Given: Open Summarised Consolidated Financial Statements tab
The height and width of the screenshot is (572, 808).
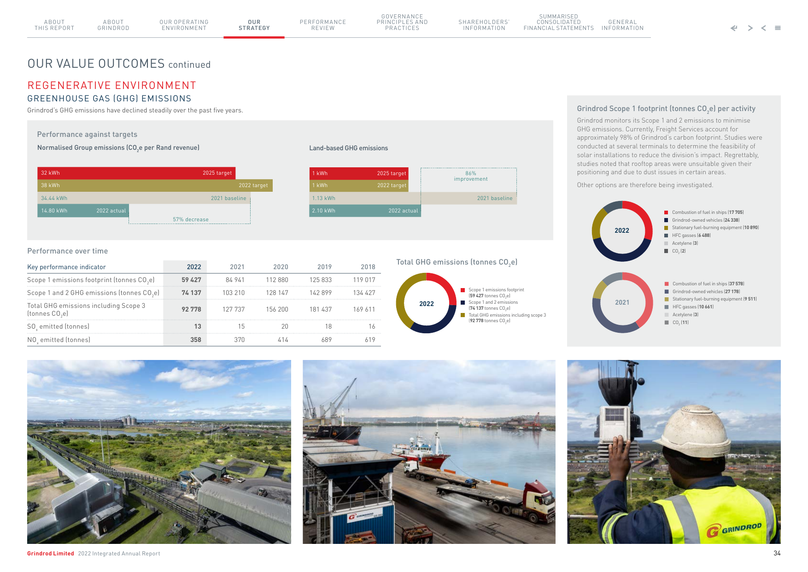Looking at the screenshot, I should [x=559, y=22].
